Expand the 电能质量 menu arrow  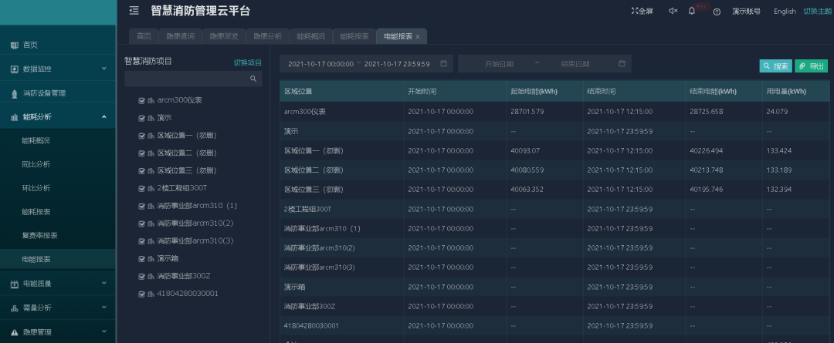point(104,284)
